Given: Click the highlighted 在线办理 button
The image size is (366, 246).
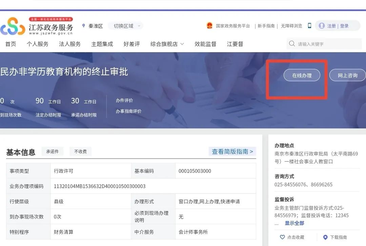Looking at the screenshot, I should pos(302,75).
